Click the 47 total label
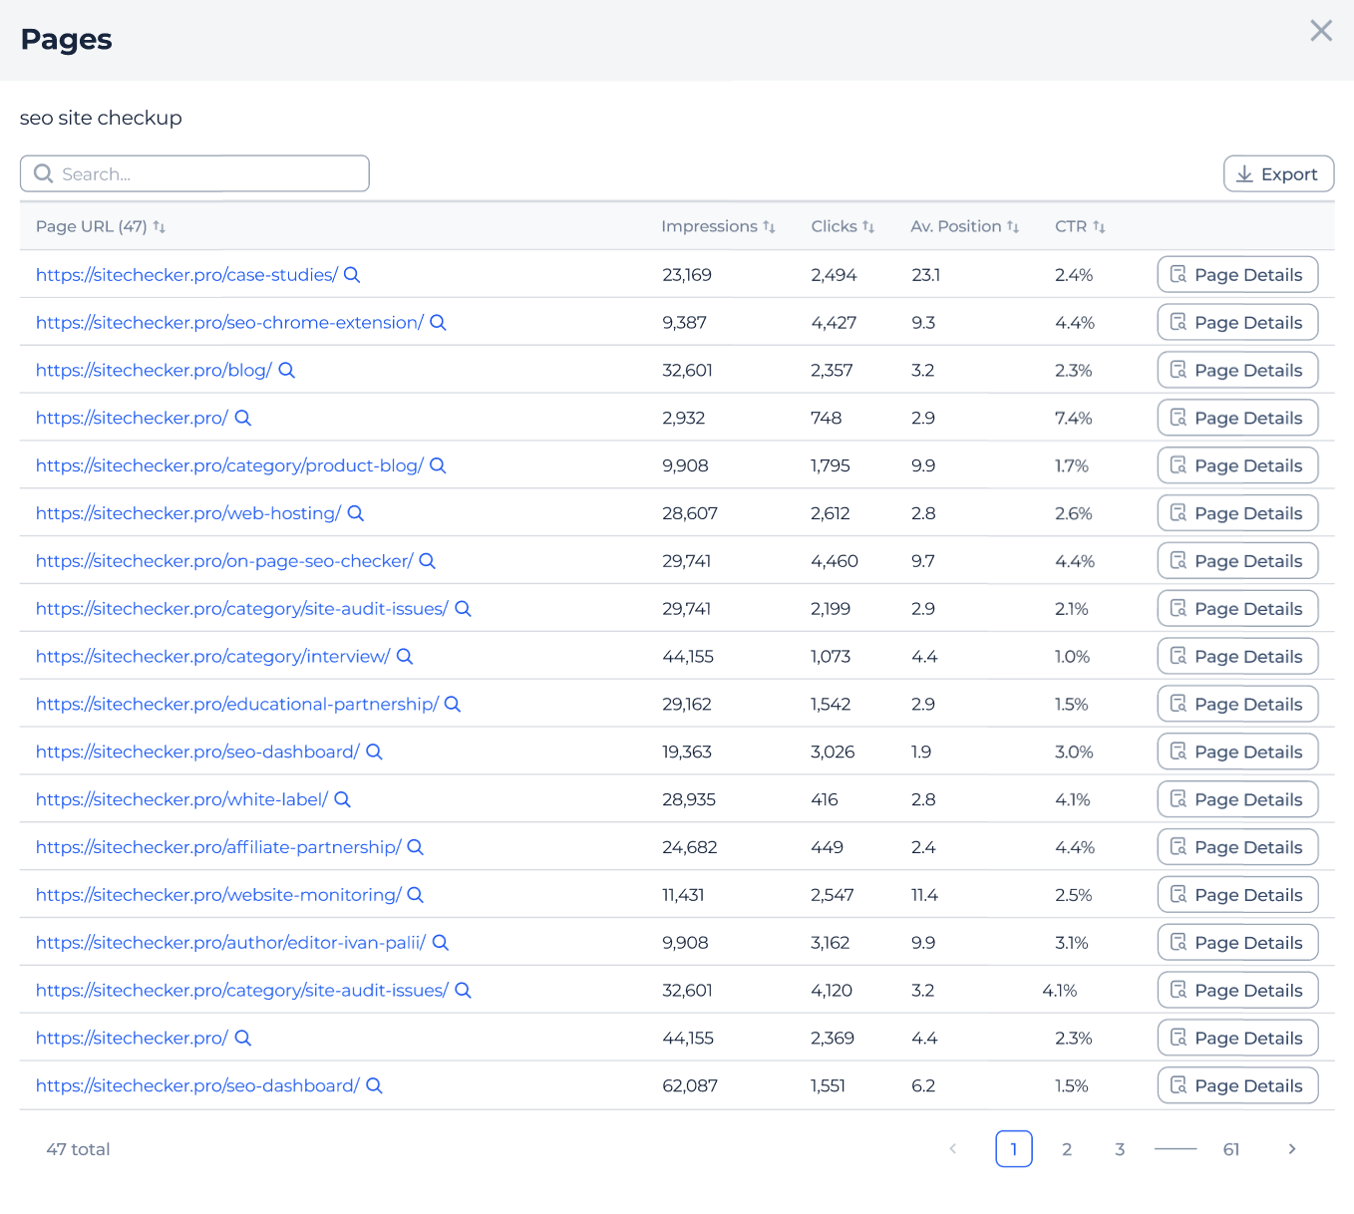 (78, 1149)
